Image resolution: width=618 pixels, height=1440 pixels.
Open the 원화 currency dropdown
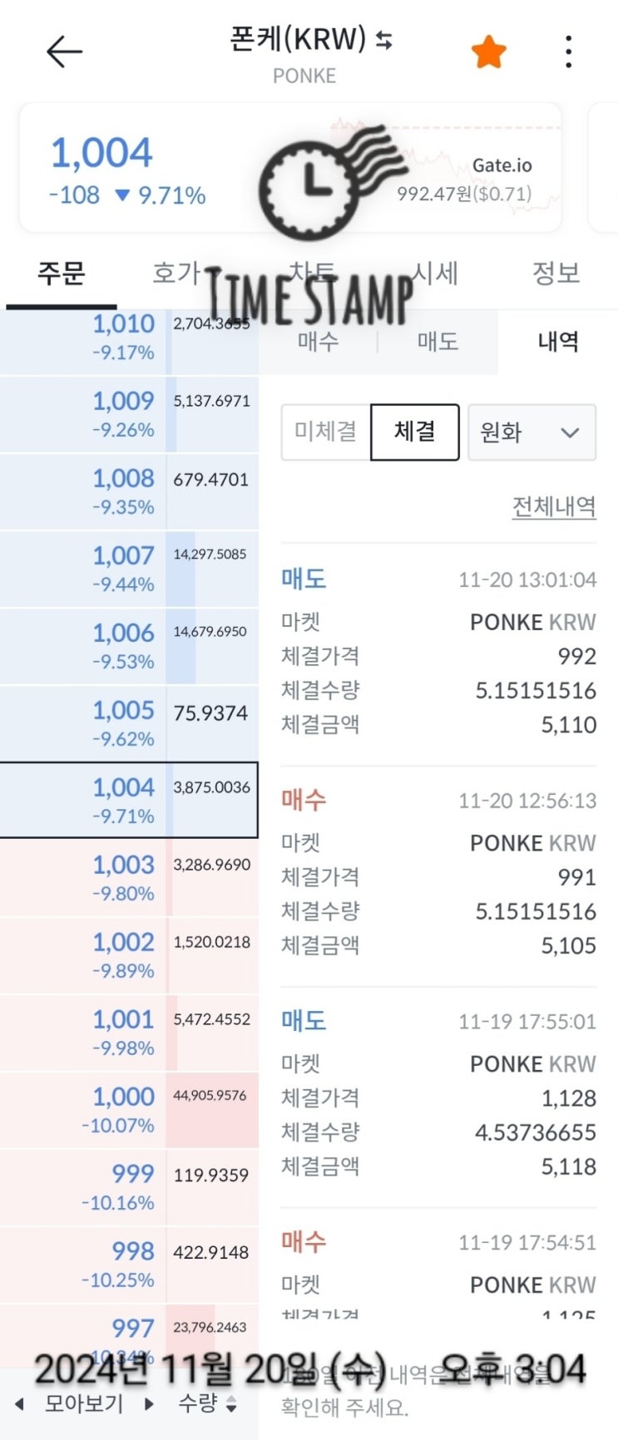531,432
